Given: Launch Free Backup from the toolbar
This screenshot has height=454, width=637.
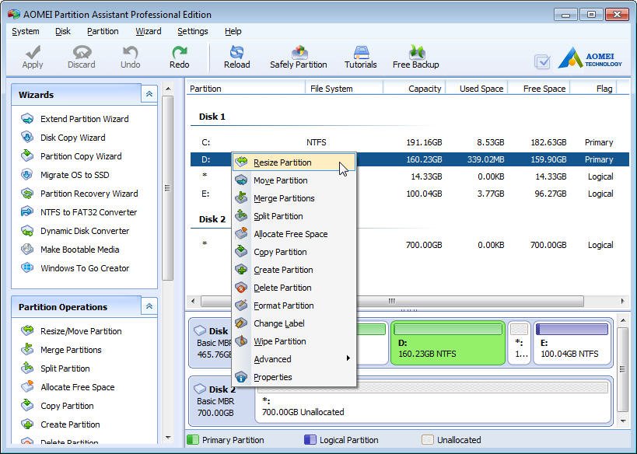Looking at the screenshot, I should tap(415, 57).
